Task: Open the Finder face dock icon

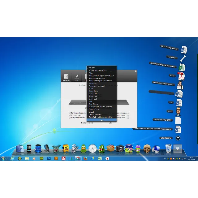Action: 20,148
